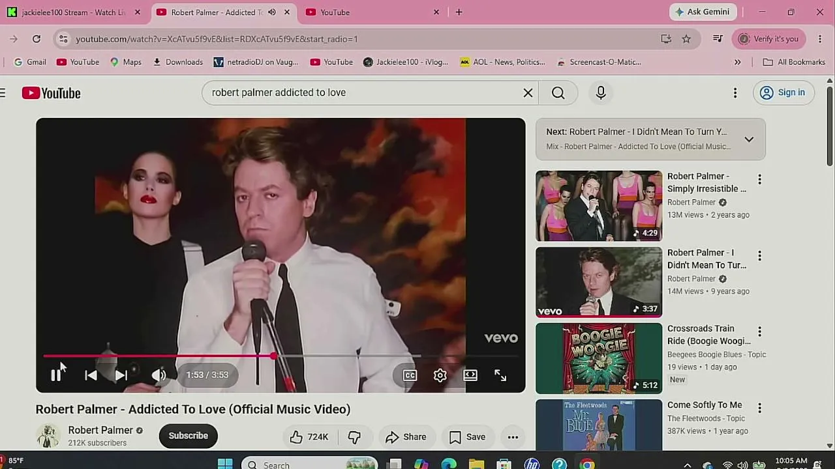Open options menu for Come Softly To Me
The height and width of the screenshot is (469, 835).
[759, 408]
